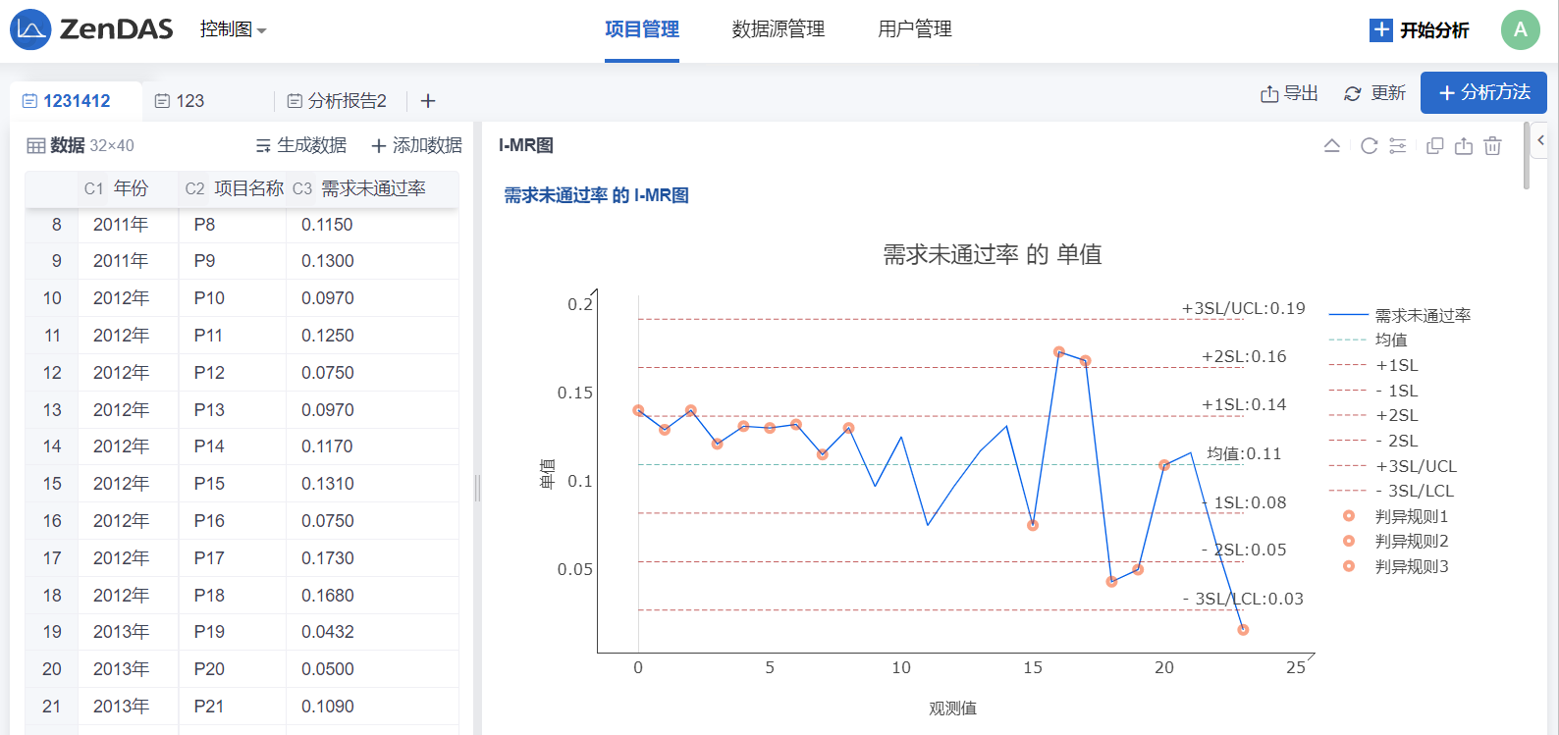Switch to 数据源管理 menu
This screenshot has height=735, width=1559.
point(779,29)
